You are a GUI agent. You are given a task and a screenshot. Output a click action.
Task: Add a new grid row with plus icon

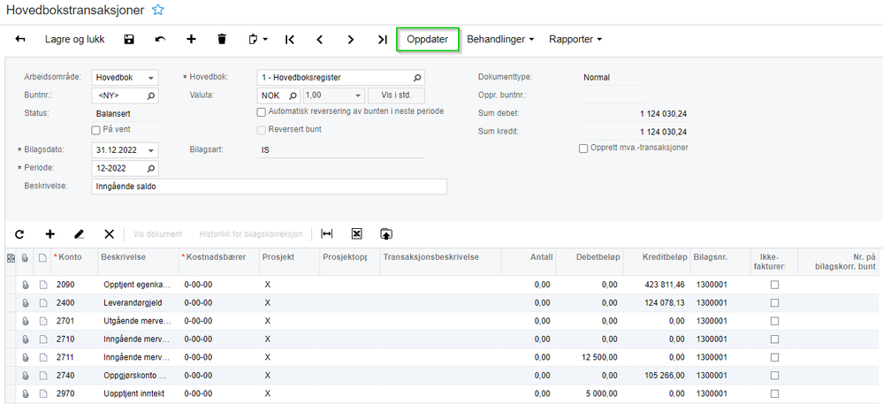[x=50, y=234]
